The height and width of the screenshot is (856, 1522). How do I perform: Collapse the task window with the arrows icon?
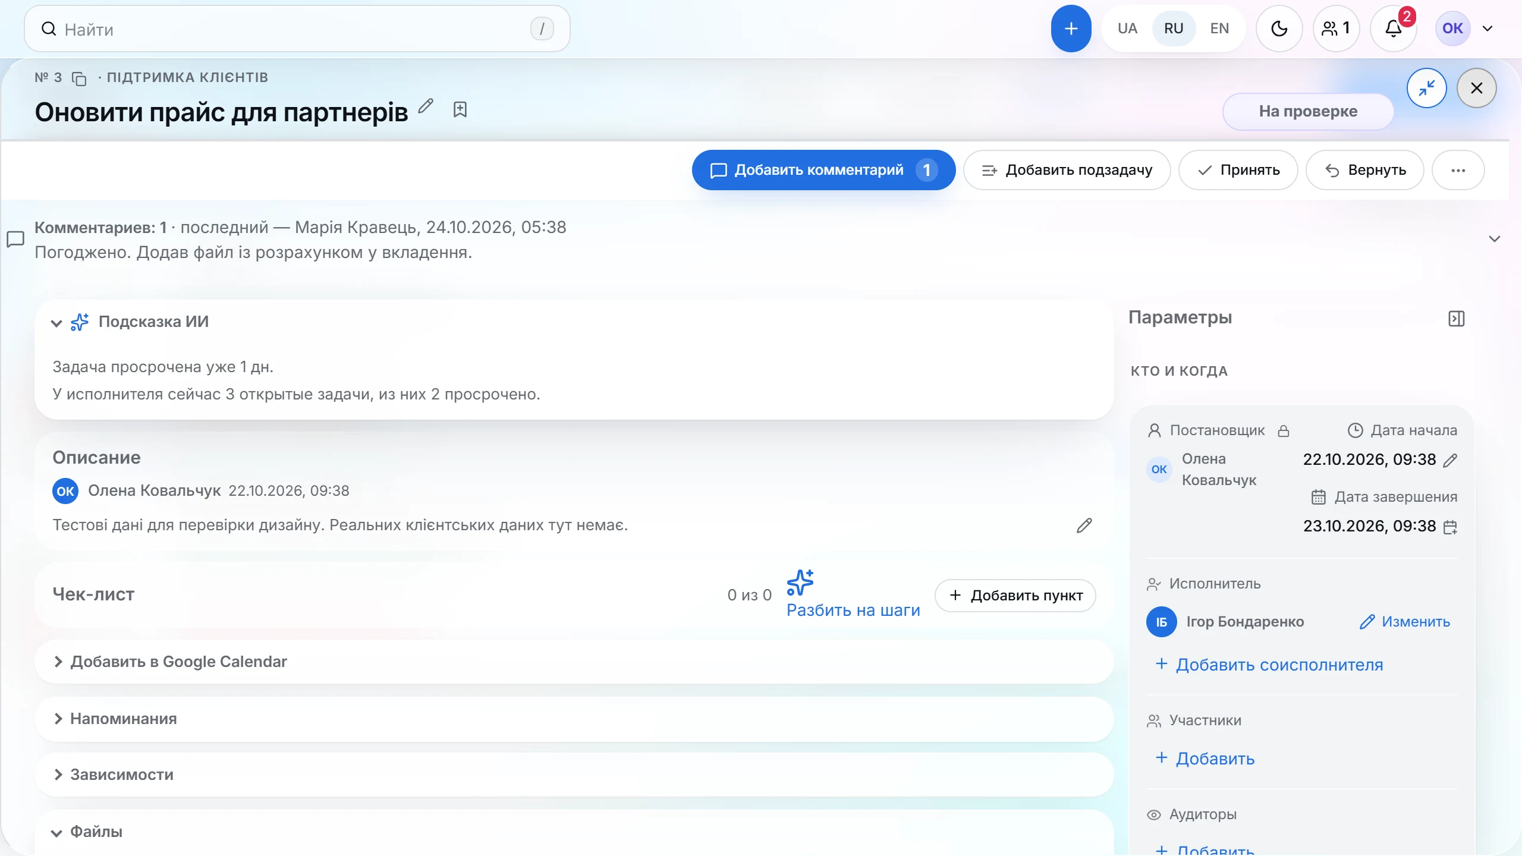1426,88
